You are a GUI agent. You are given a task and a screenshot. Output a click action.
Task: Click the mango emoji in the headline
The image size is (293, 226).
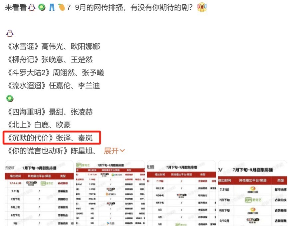click(x=62, y=7)
